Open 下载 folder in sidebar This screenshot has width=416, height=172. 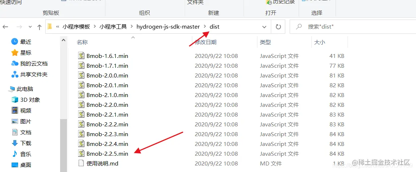[x=26, y=143]
